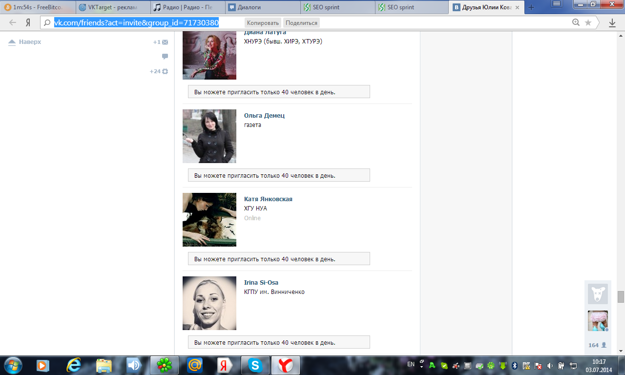Click the Наверх link

(25, 42)
